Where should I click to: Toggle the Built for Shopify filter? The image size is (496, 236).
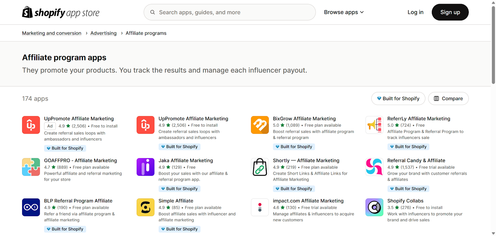coord(398,99)
